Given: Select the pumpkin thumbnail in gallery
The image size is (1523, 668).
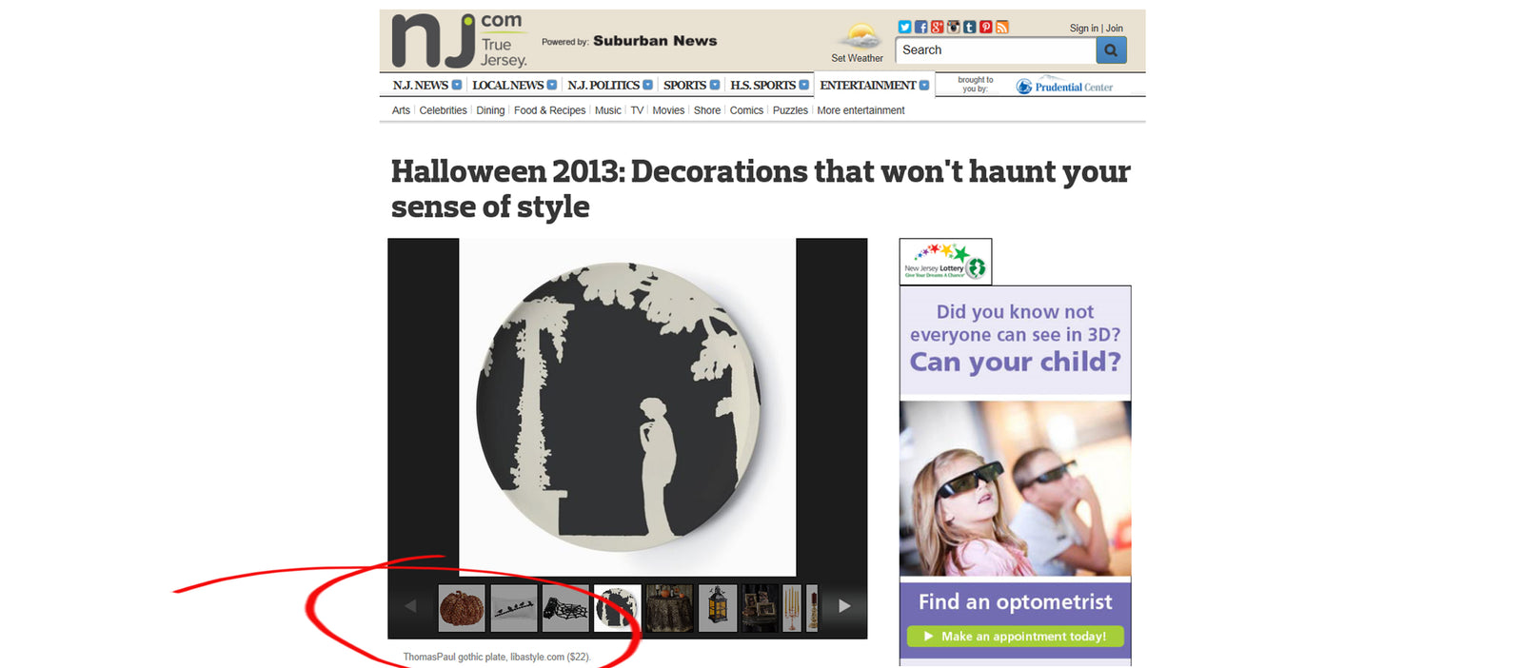Looking at the screenshot, I should pyautogui.click(x=462, y=608).
